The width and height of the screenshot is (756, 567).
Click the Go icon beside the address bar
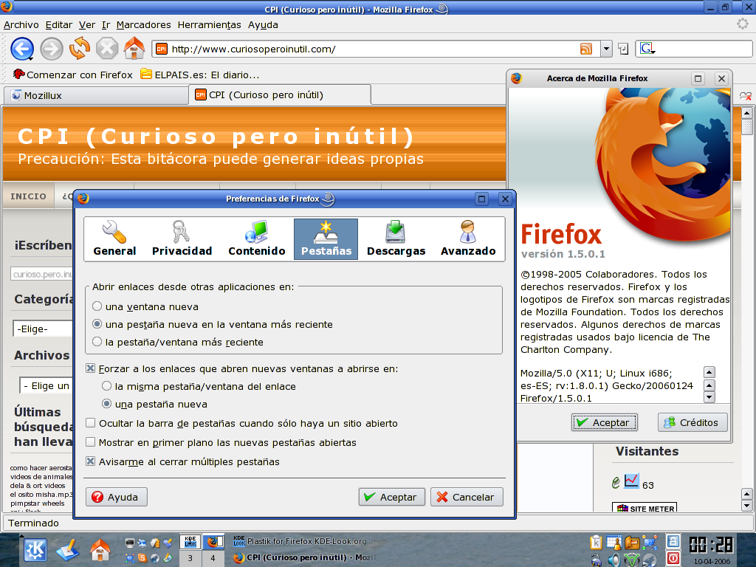tap(623, 49)
